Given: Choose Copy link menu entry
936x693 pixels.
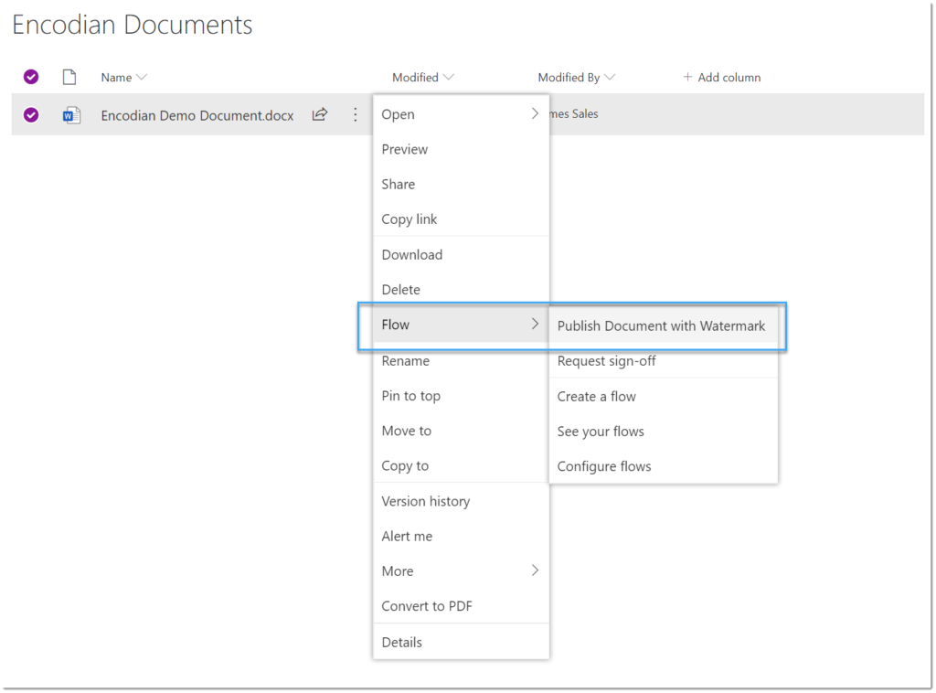Looking at the screenshot, I should coord(461,219).
